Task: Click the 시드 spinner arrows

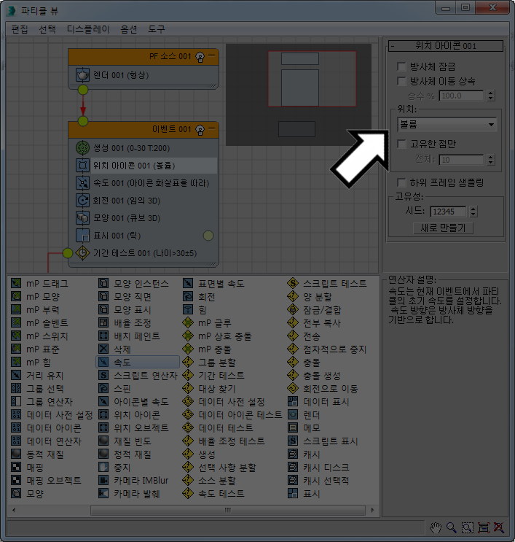Action: coord(473,212)
